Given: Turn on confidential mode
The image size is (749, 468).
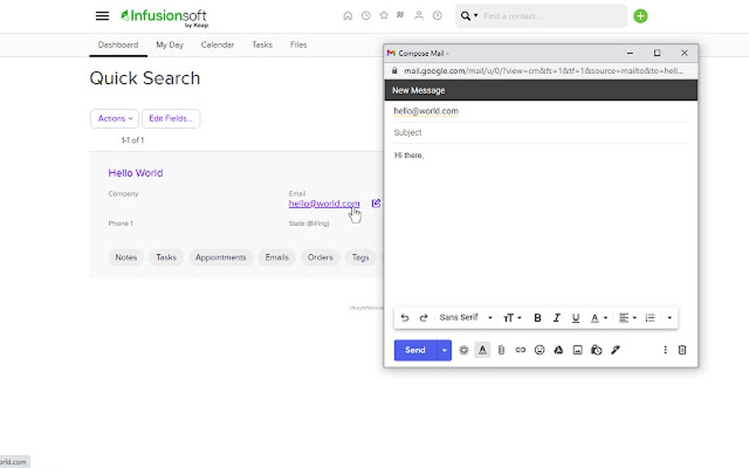Looking at the screenshot, I should pyautogui.click(x=596, y=350).
